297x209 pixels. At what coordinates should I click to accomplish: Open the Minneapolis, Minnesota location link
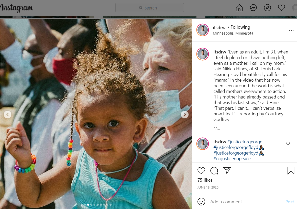coord(233,33)
